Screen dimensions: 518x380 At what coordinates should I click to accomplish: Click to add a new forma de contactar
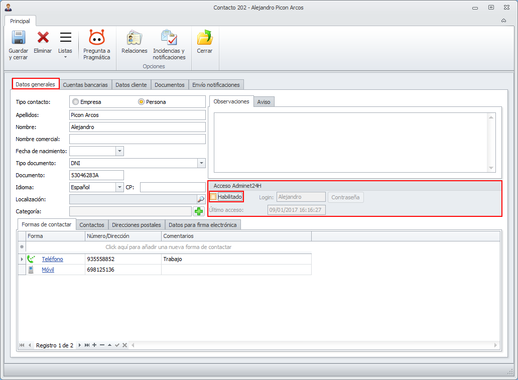169,247
